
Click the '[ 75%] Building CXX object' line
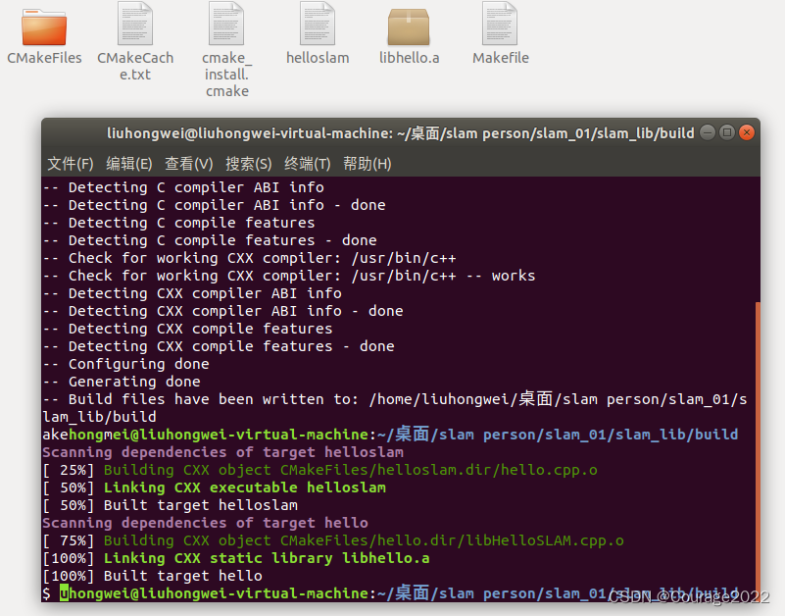coord(333,540)
